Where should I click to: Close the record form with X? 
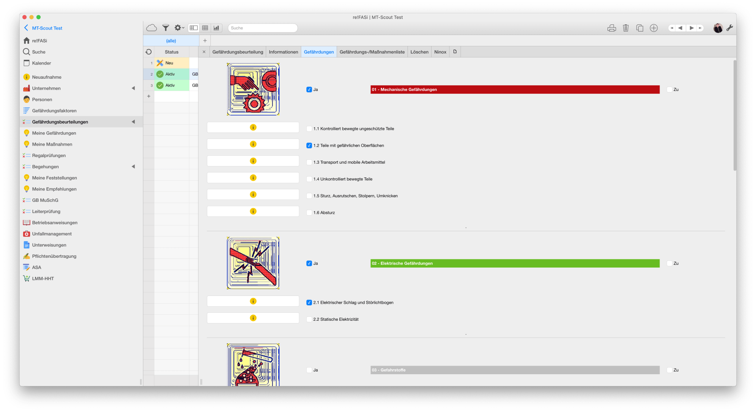pyautogui.click(x=204, y=52)
